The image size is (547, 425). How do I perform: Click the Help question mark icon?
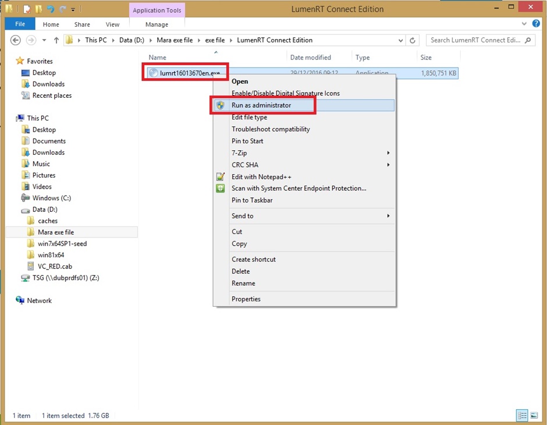[536, 24]
